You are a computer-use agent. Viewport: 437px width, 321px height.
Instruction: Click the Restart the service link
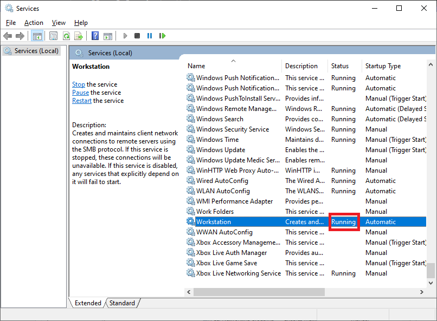[x=82, y=101]
